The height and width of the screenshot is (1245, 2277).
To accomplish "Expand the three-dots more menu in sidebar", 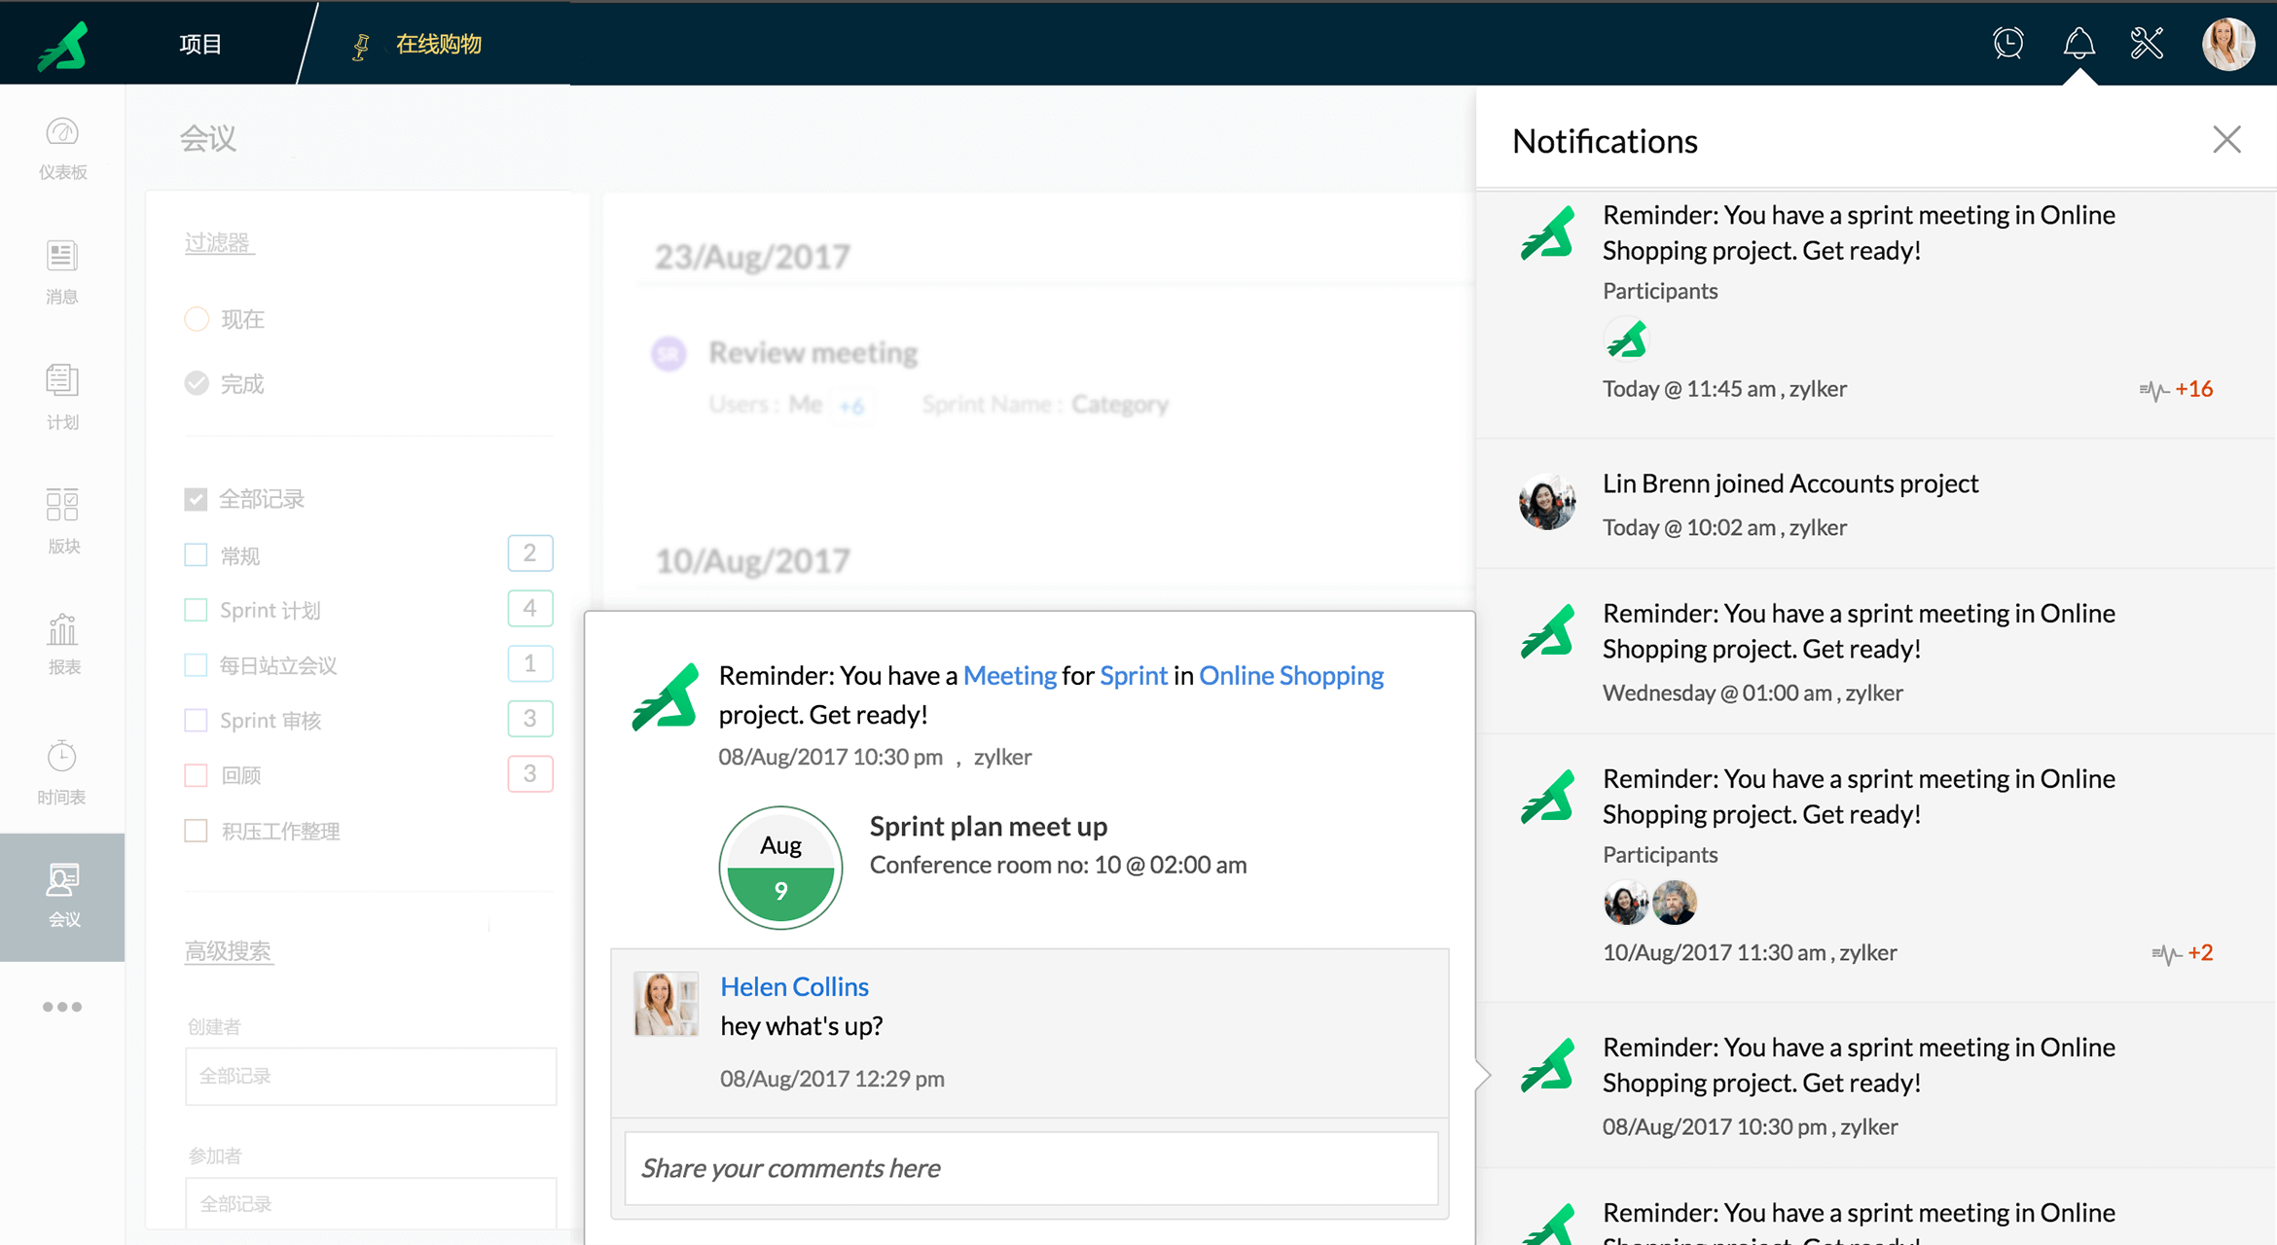I will point(62,1007).
